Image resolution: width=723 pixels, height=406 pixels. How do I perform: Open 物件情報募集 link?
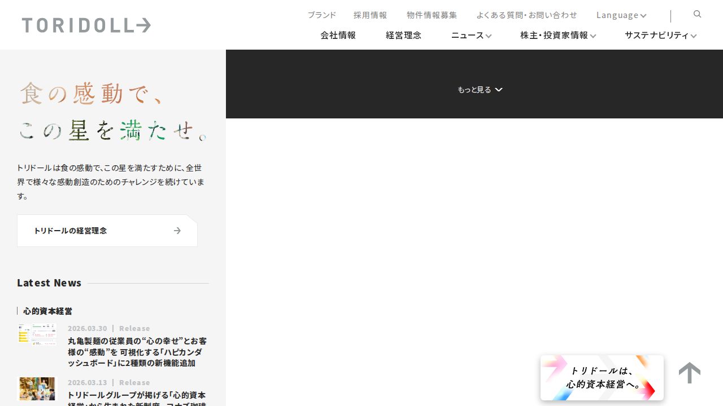click(x=432, y=15)
